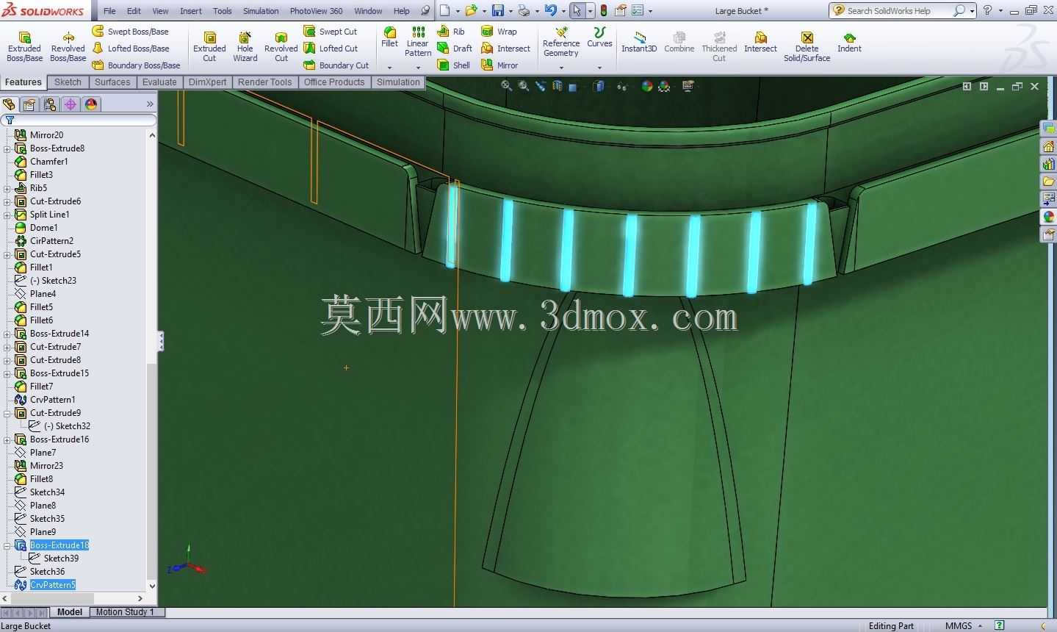Open the Fillet dropdown arrow
Image resolution: width=1057 pixels, height=632 pixels.
(389, 68)
